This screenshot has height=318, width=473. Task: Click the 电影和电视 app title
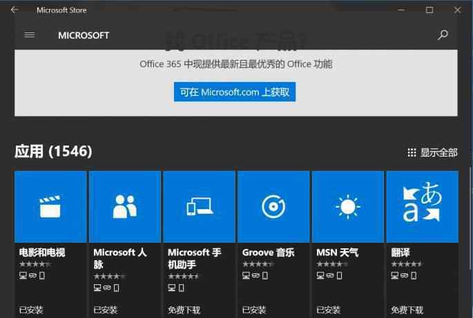[42, 252]
